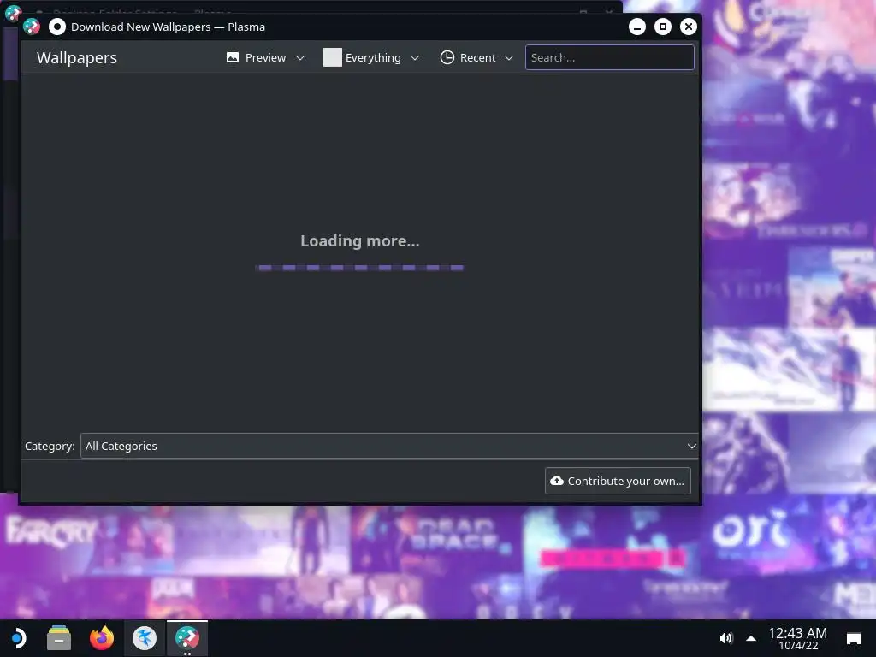Viewport: 876px width, 657px height.
Task: Close the Download New Wallpapers window
Action: 689,27
